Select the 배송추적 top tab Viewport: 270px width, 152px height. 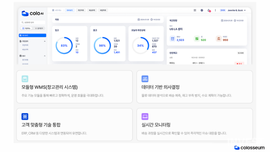click(92, 10)
